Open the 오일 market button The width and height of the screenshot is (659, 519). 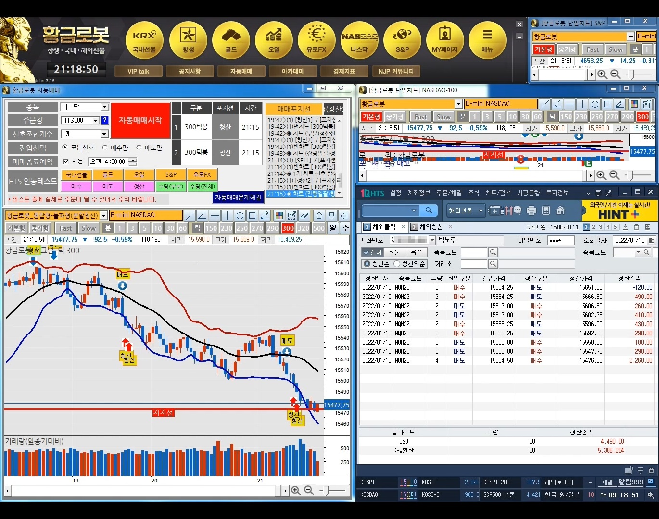(274, 40)
